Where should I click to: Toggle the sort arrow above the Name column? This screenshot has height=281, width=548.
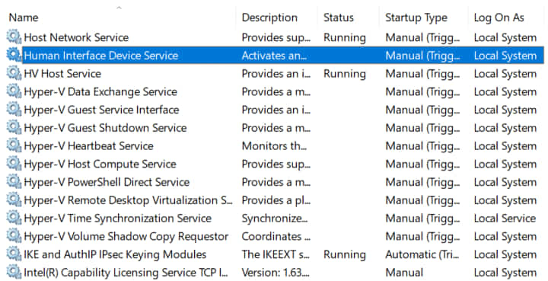(x=119, y=8)
